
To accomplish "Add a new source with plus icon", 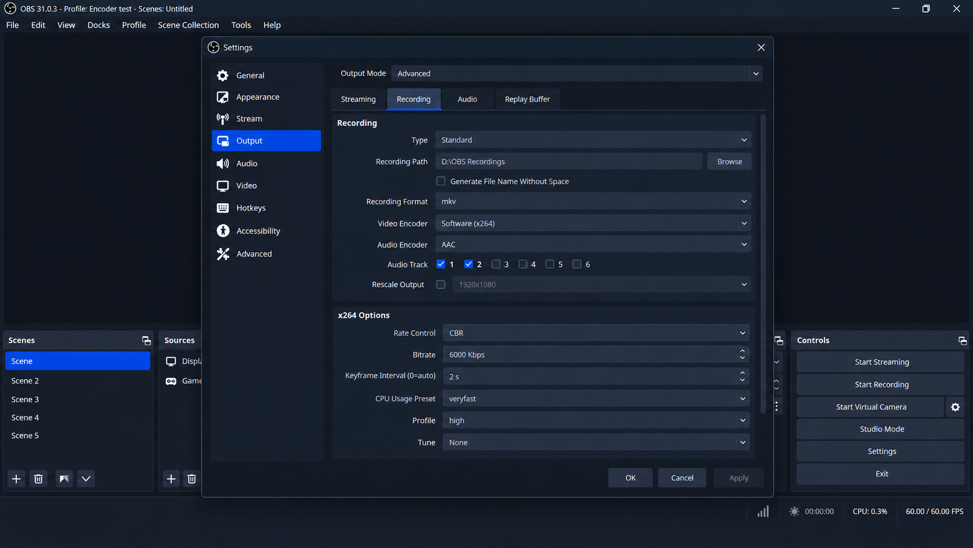I will [x=171, y=479].
